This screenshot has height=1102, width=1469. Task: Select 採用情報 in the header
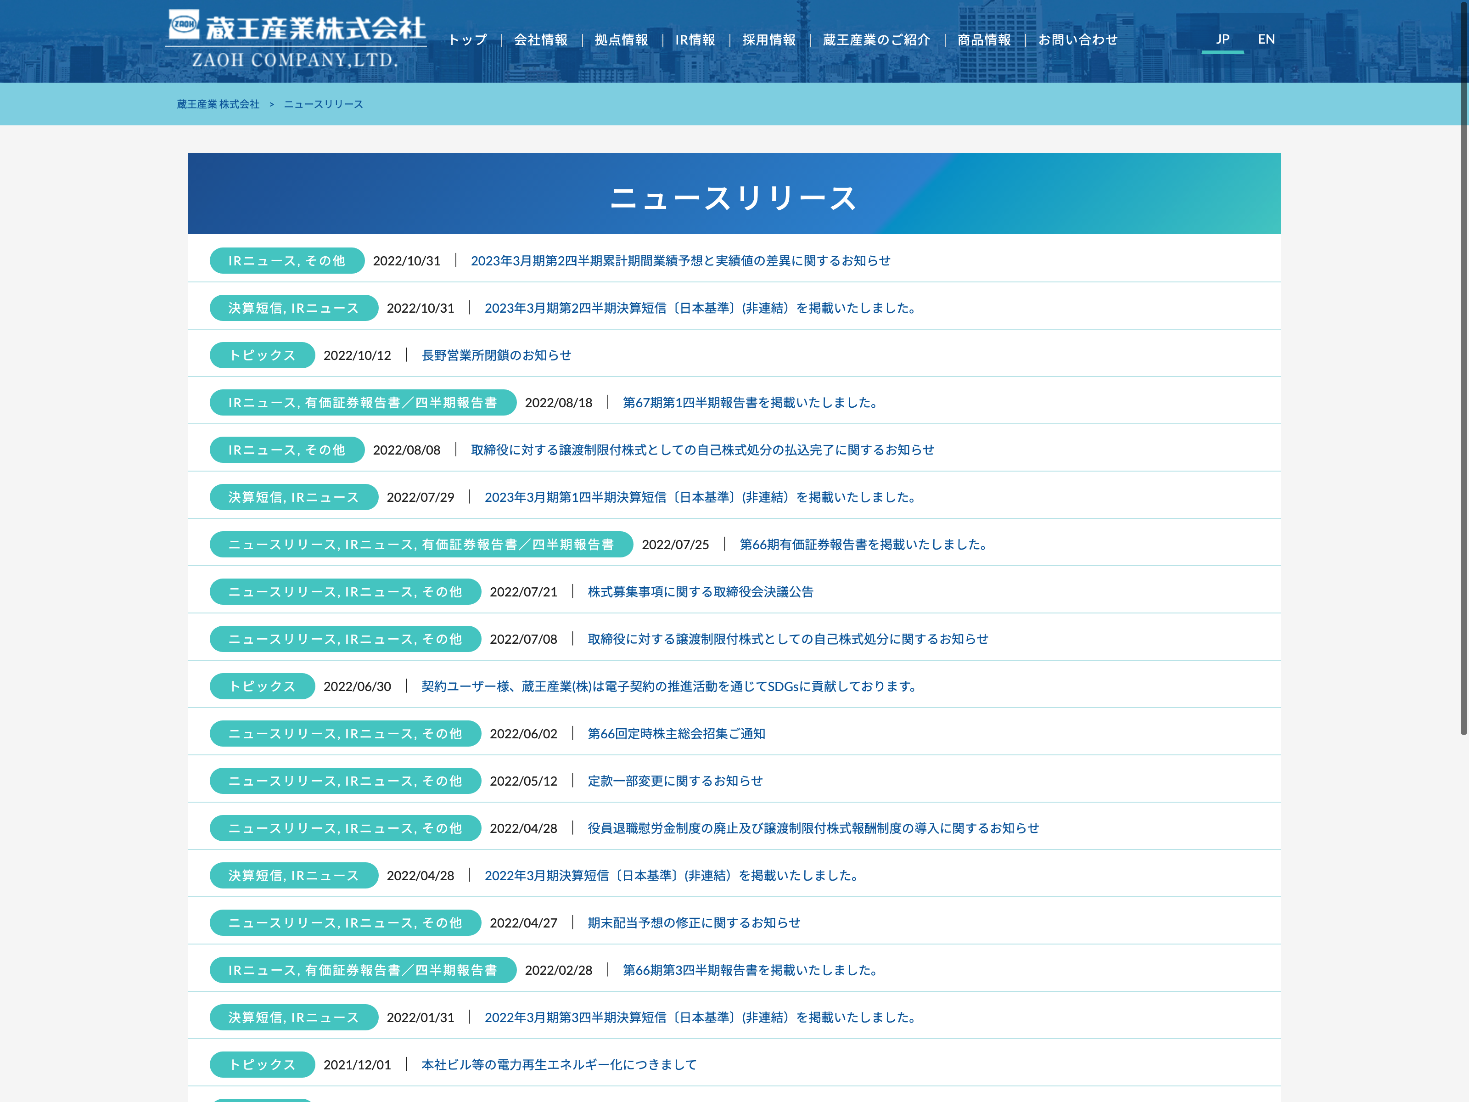768,40
